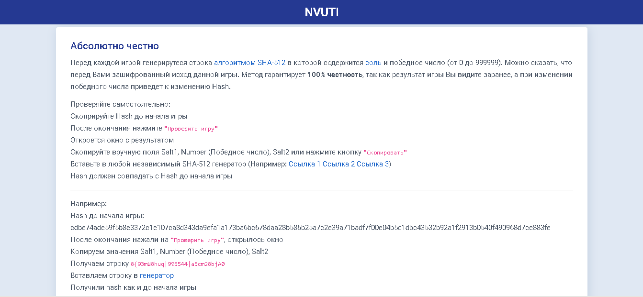The width and height of the screenshot is (643, 297).
Task: Click 'Получили hash как и до начала игры'
Action: coord(133,287)
